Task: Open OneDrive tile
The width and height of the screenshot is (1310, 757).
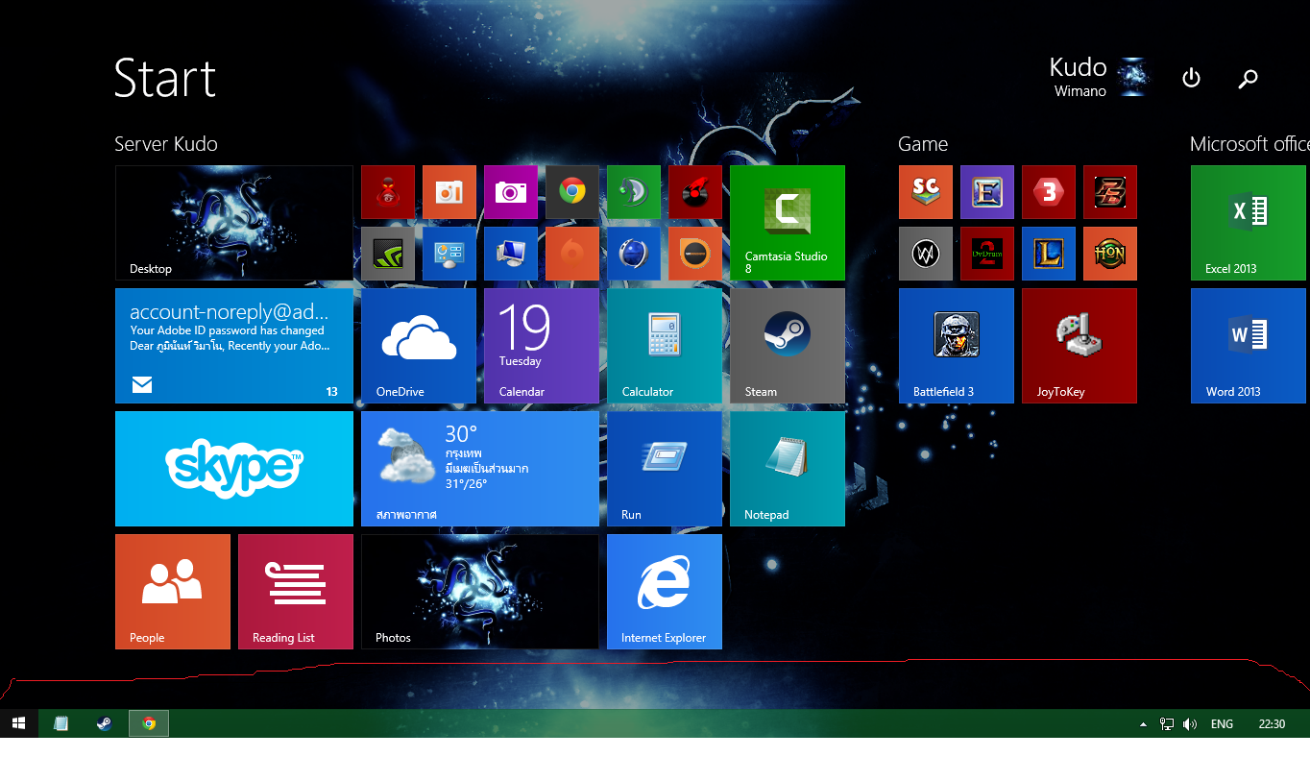Action: click(x=419, y=346)
